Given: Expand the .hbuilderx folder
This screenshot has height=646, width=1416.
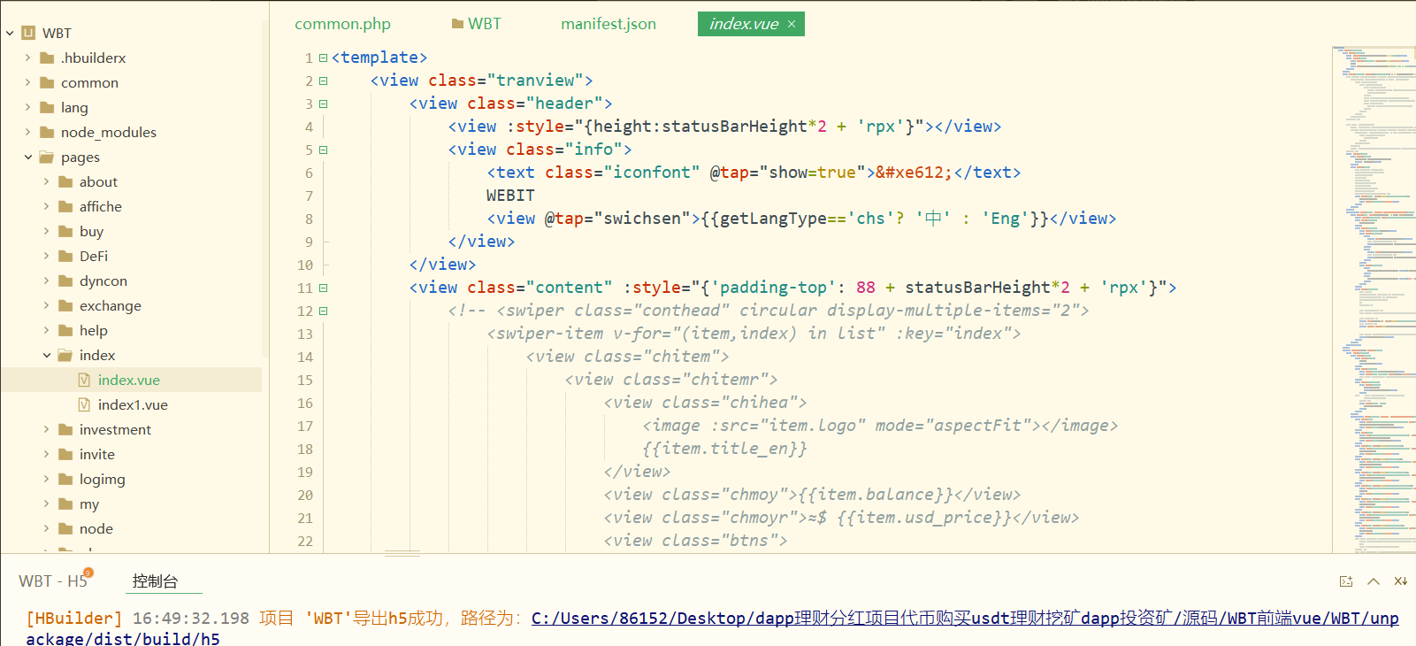Looking at the screenshot, I should 28,58.
